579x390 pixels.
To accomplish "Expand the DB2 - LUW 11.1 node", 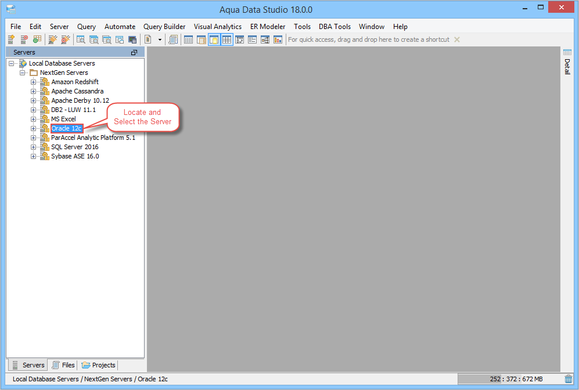I will [x=33, y=110].
